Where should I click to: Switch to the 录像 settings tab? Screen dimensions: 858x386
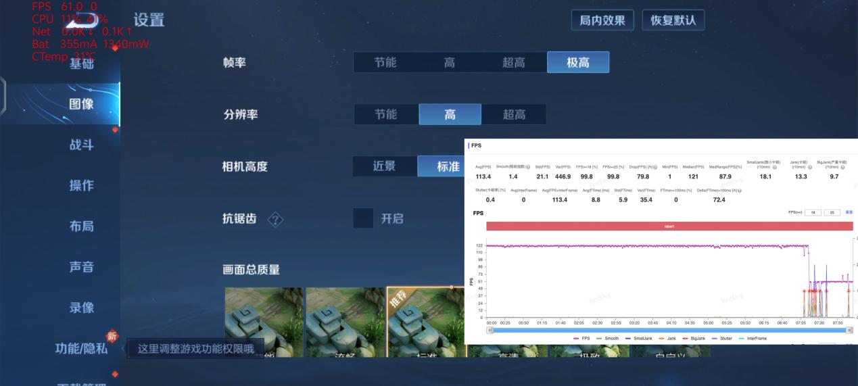pyautogui.click(x=81, y=307)
